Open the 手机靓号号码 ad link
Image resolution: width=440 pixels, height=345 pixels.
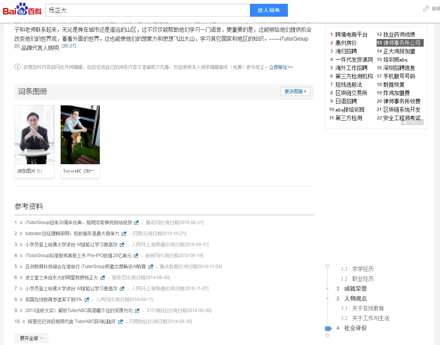click(x=399, y=76)
